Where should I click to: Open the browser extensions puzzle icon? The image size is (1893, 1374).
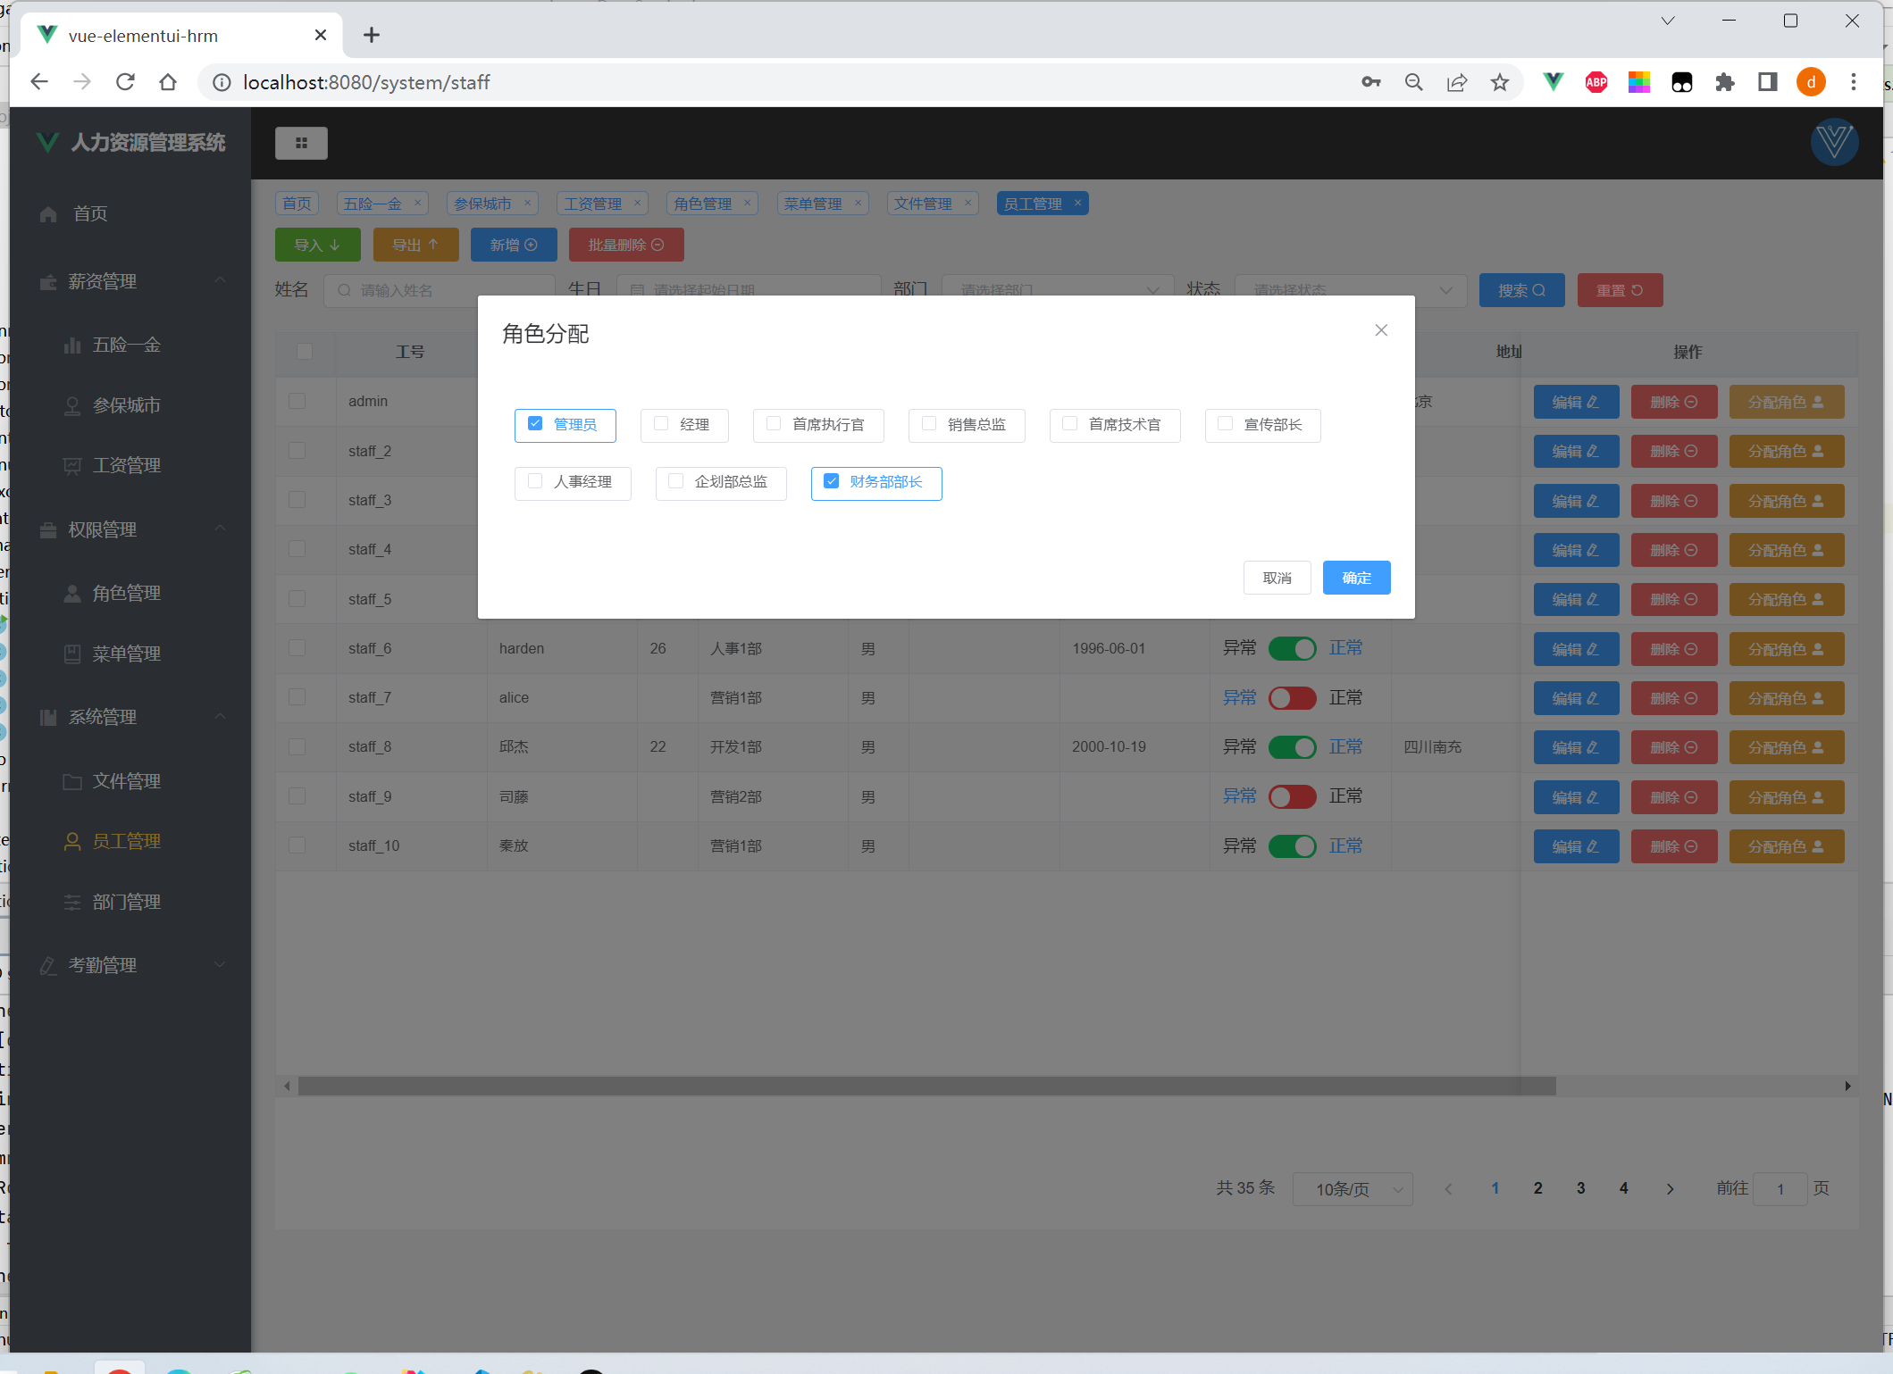point(1724,82)
